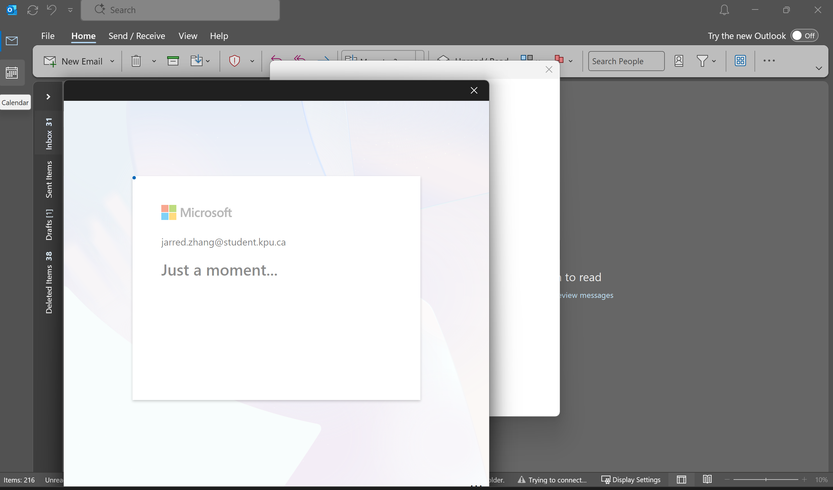Switch to Reading view icon in status bar

coord(707,480)
